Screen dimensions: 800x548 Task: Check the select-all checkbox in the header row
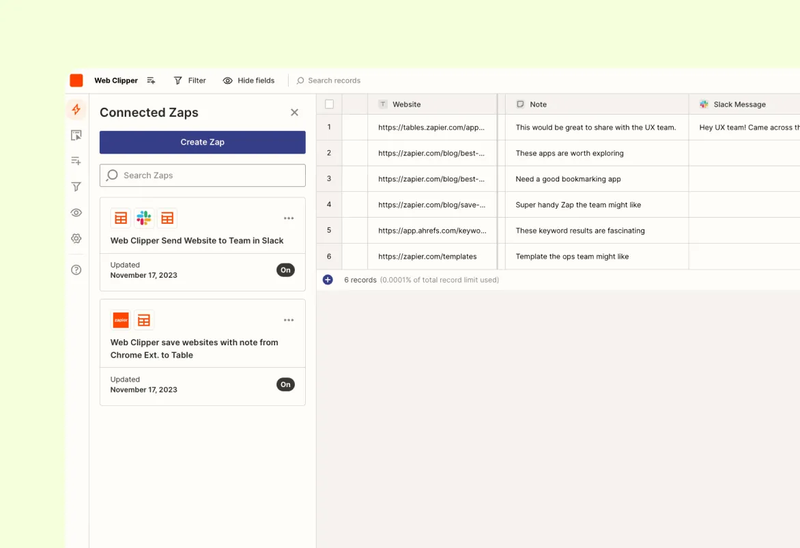tap(330, 104)
